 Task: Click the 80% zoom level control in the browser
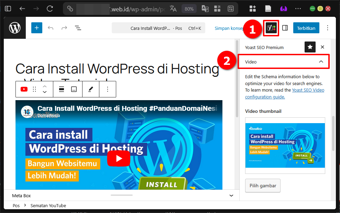tap(189, 9)
